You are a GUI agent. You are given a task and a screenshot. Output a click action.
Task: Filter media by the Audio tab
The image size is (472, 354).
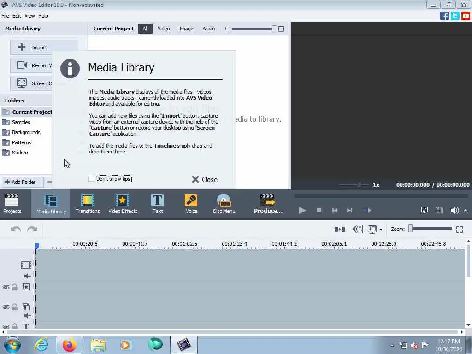209,29
